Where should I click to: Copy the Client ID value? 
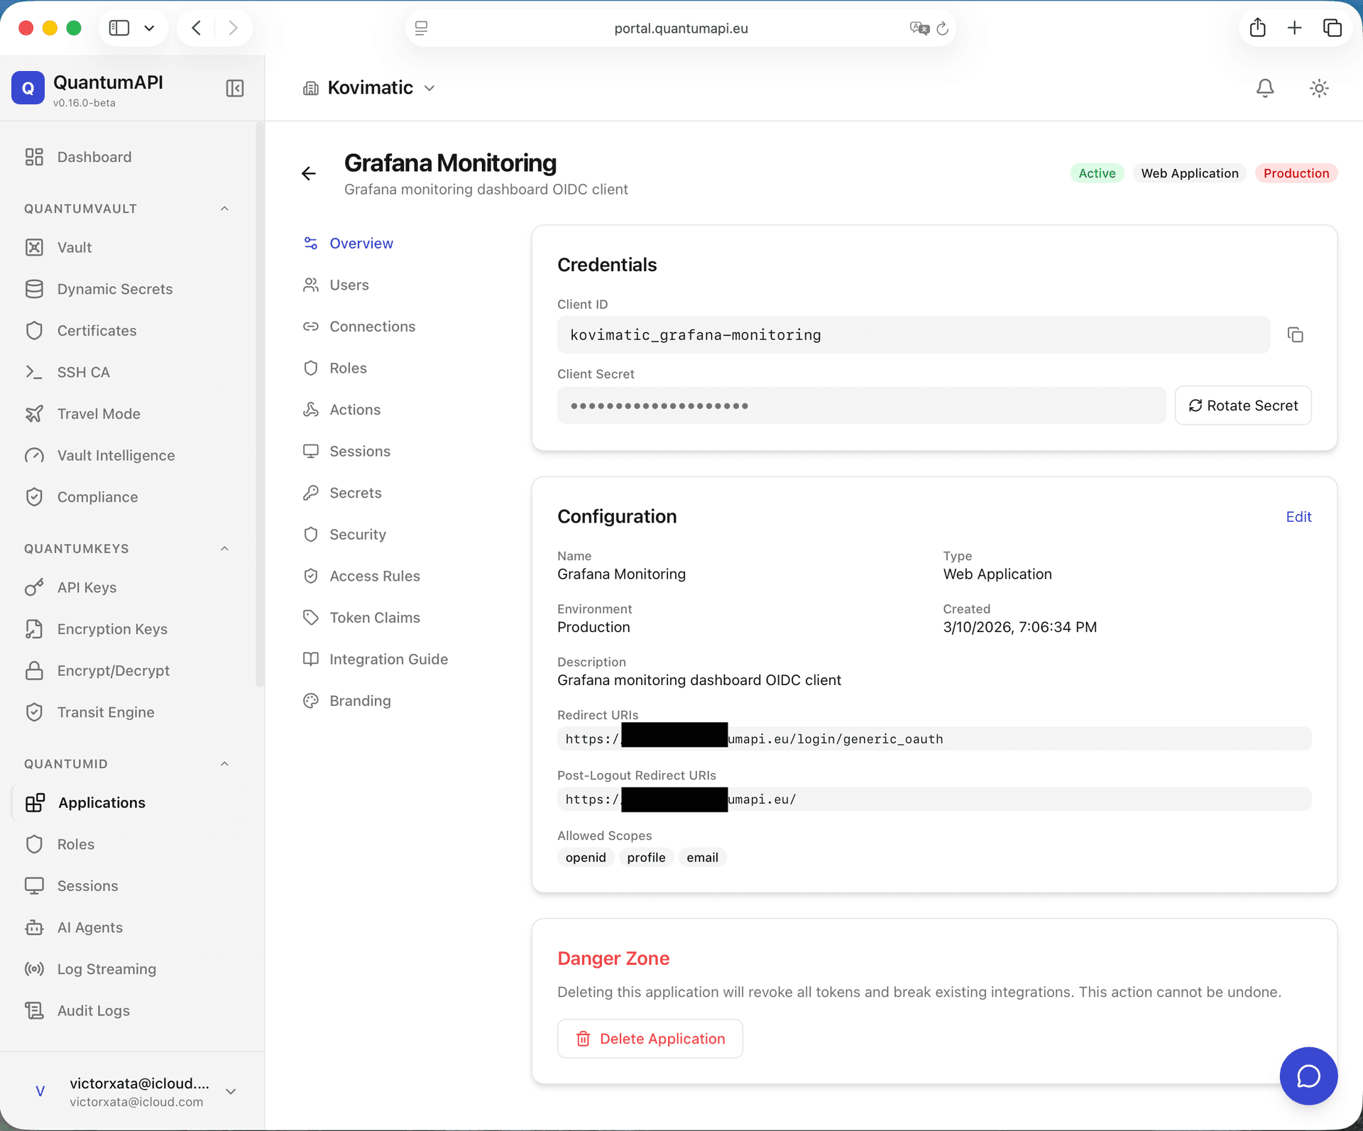point(1295,334)
